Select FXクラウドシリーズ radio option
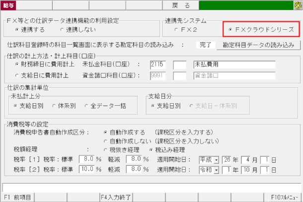 (230, 30)
